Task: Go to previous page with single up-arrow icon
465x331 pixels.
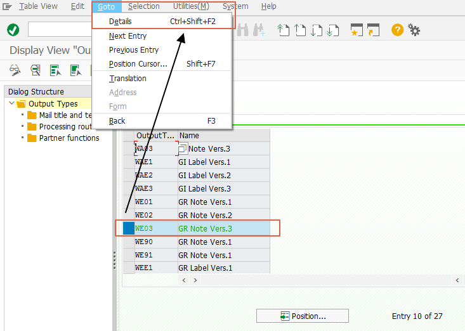Action: 300,30
